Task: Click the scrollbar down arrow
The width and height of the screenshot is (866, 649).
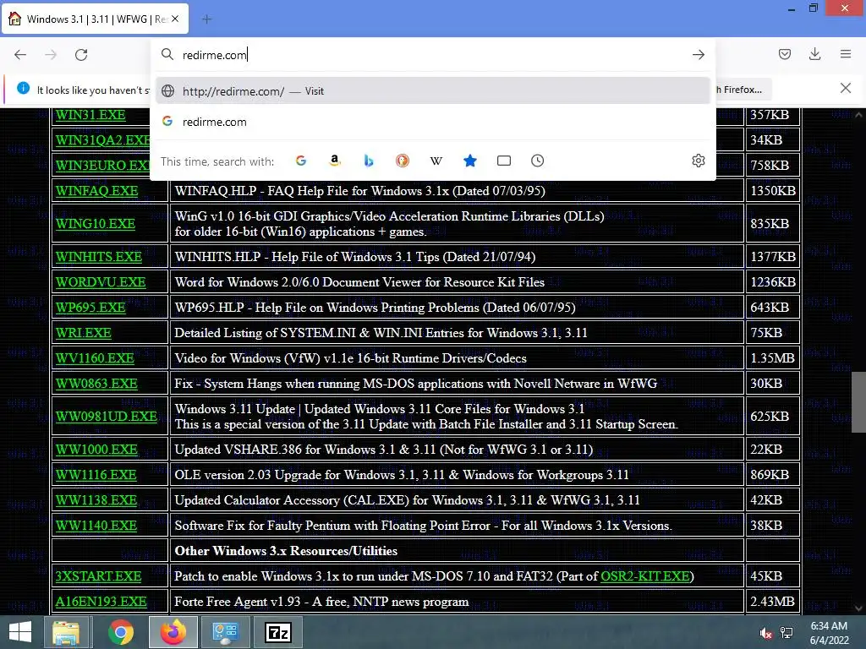Action: (x=858, y=608)
